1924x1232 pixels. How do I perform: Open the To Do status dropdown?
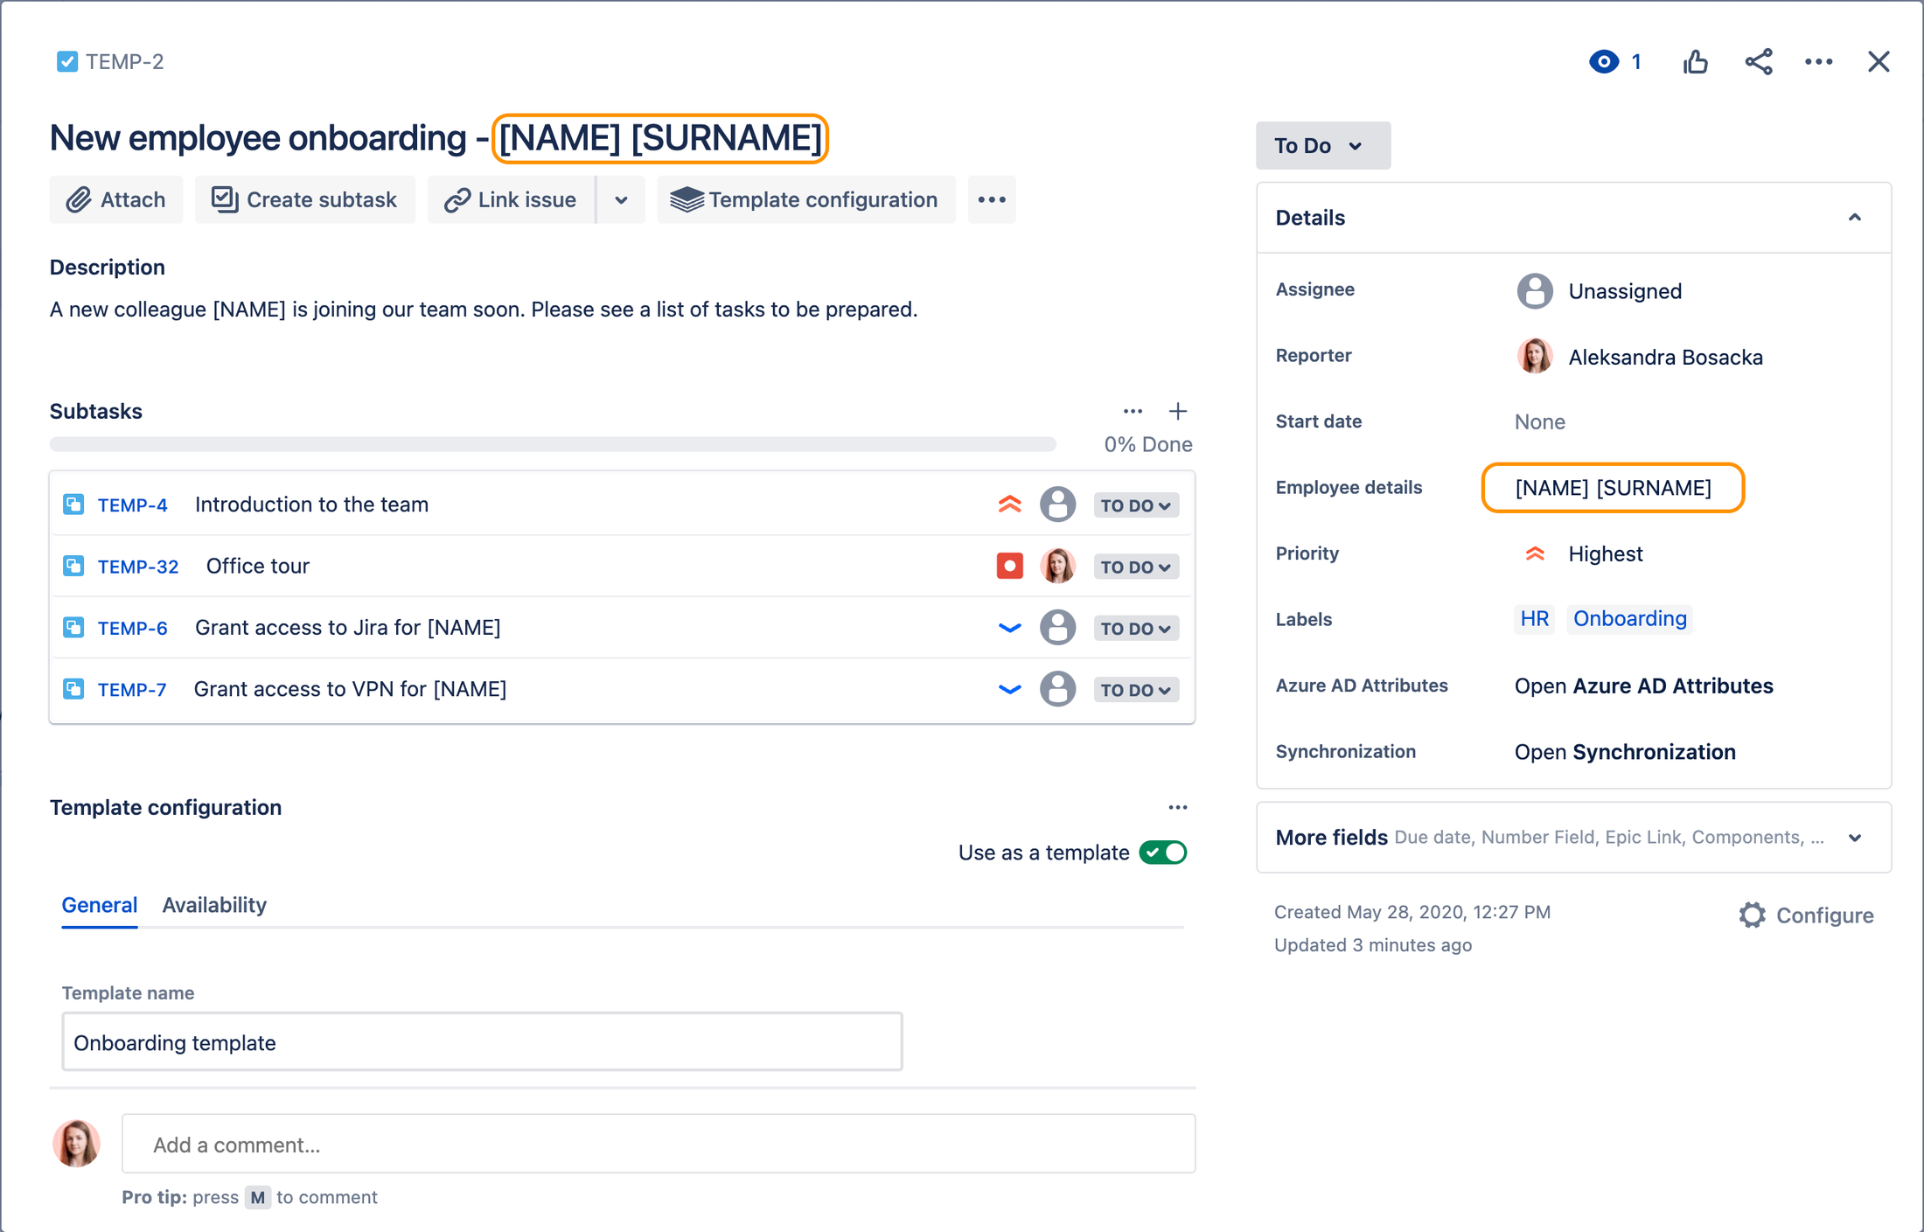pyautogui.click(x=1322, y=145)
